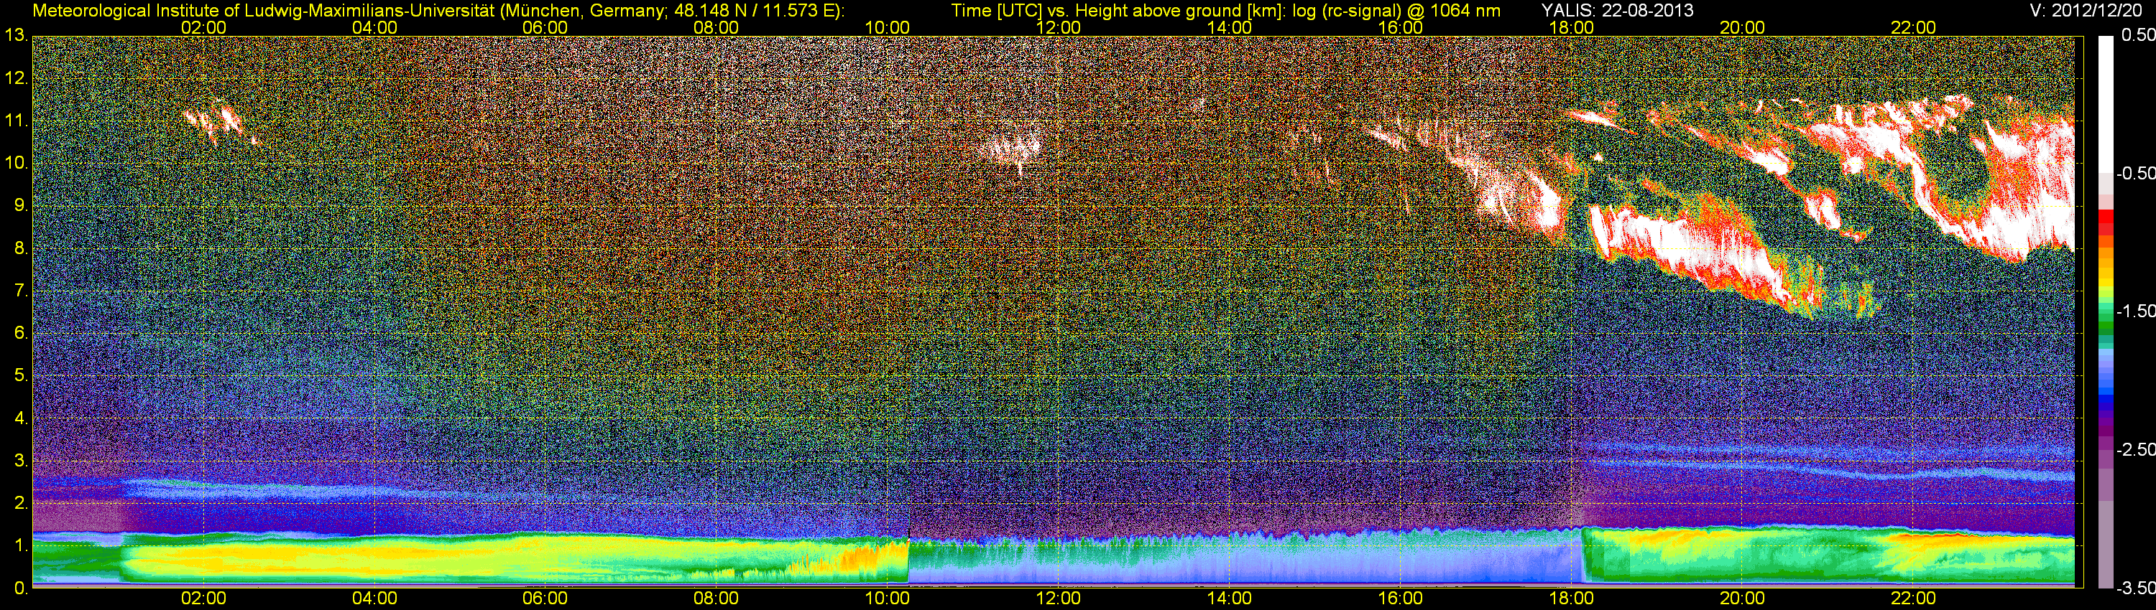This screenshot has height=610, width=2156.
Task: Click the 22:00 label on the top time axis
Action: [1913, 27]
